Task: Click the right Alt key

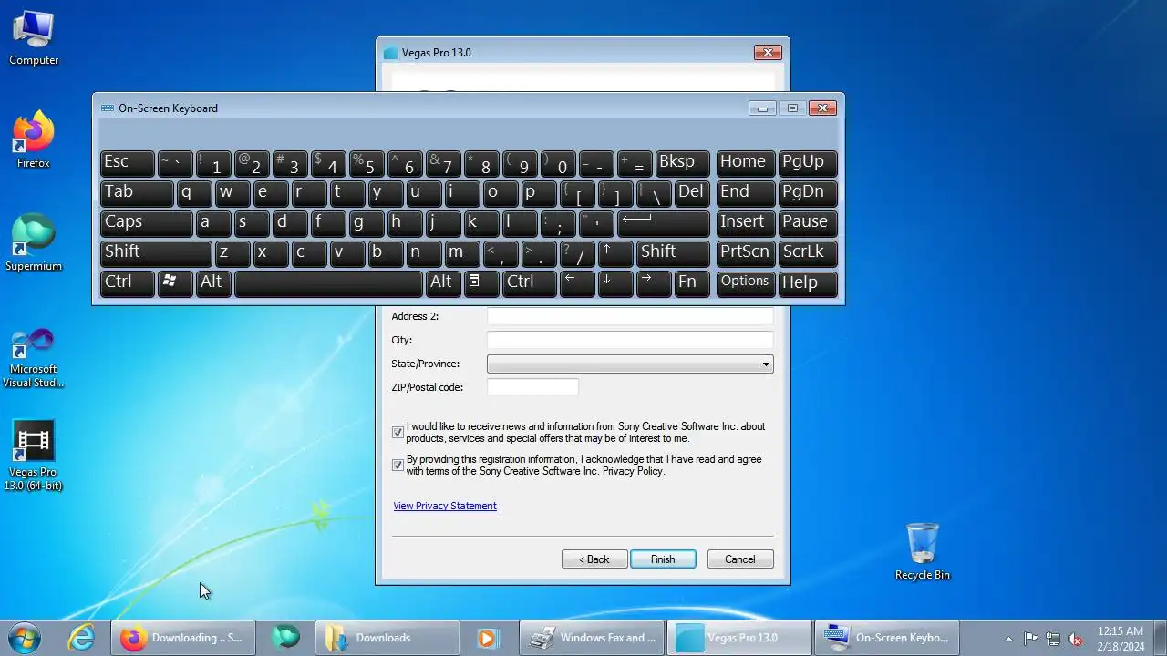Action: 443,282
